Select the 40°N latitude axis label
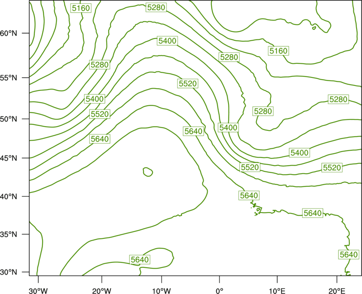The height and width of the screenshot is (294, 362). point(9,197)
